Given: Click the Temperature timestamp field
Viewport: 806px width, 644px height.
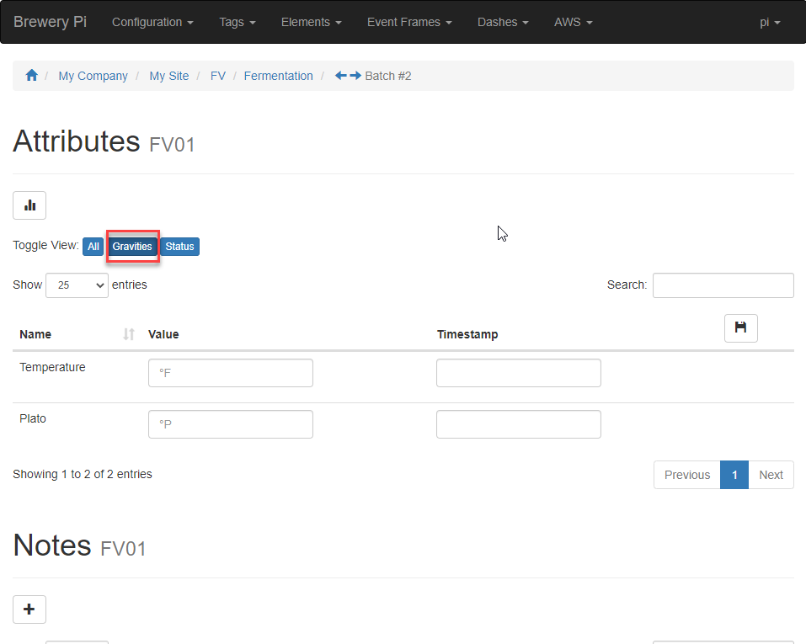Looking at the screenshot, I should 519,373.
